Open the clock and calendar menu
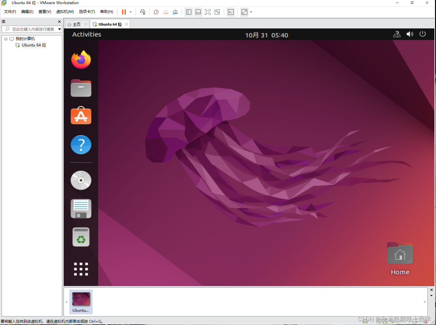 (267, 35)
